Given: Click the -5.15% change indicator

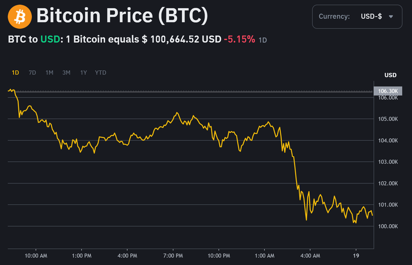Looking at the screenshot, I should point(239,39).
